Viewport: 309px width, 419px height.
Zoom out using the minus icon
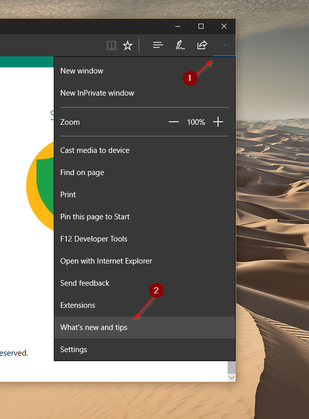click(x=173, y=122)
